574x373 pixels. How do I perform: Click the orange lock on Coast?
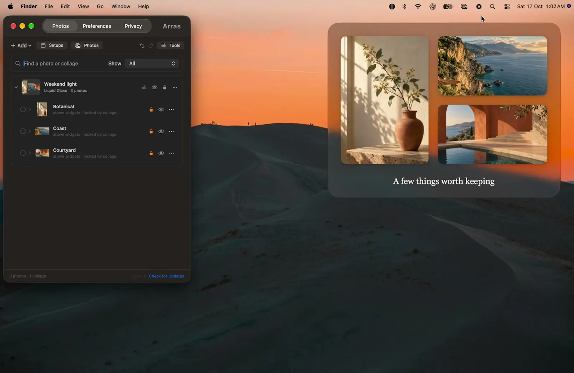pos(151,131)
